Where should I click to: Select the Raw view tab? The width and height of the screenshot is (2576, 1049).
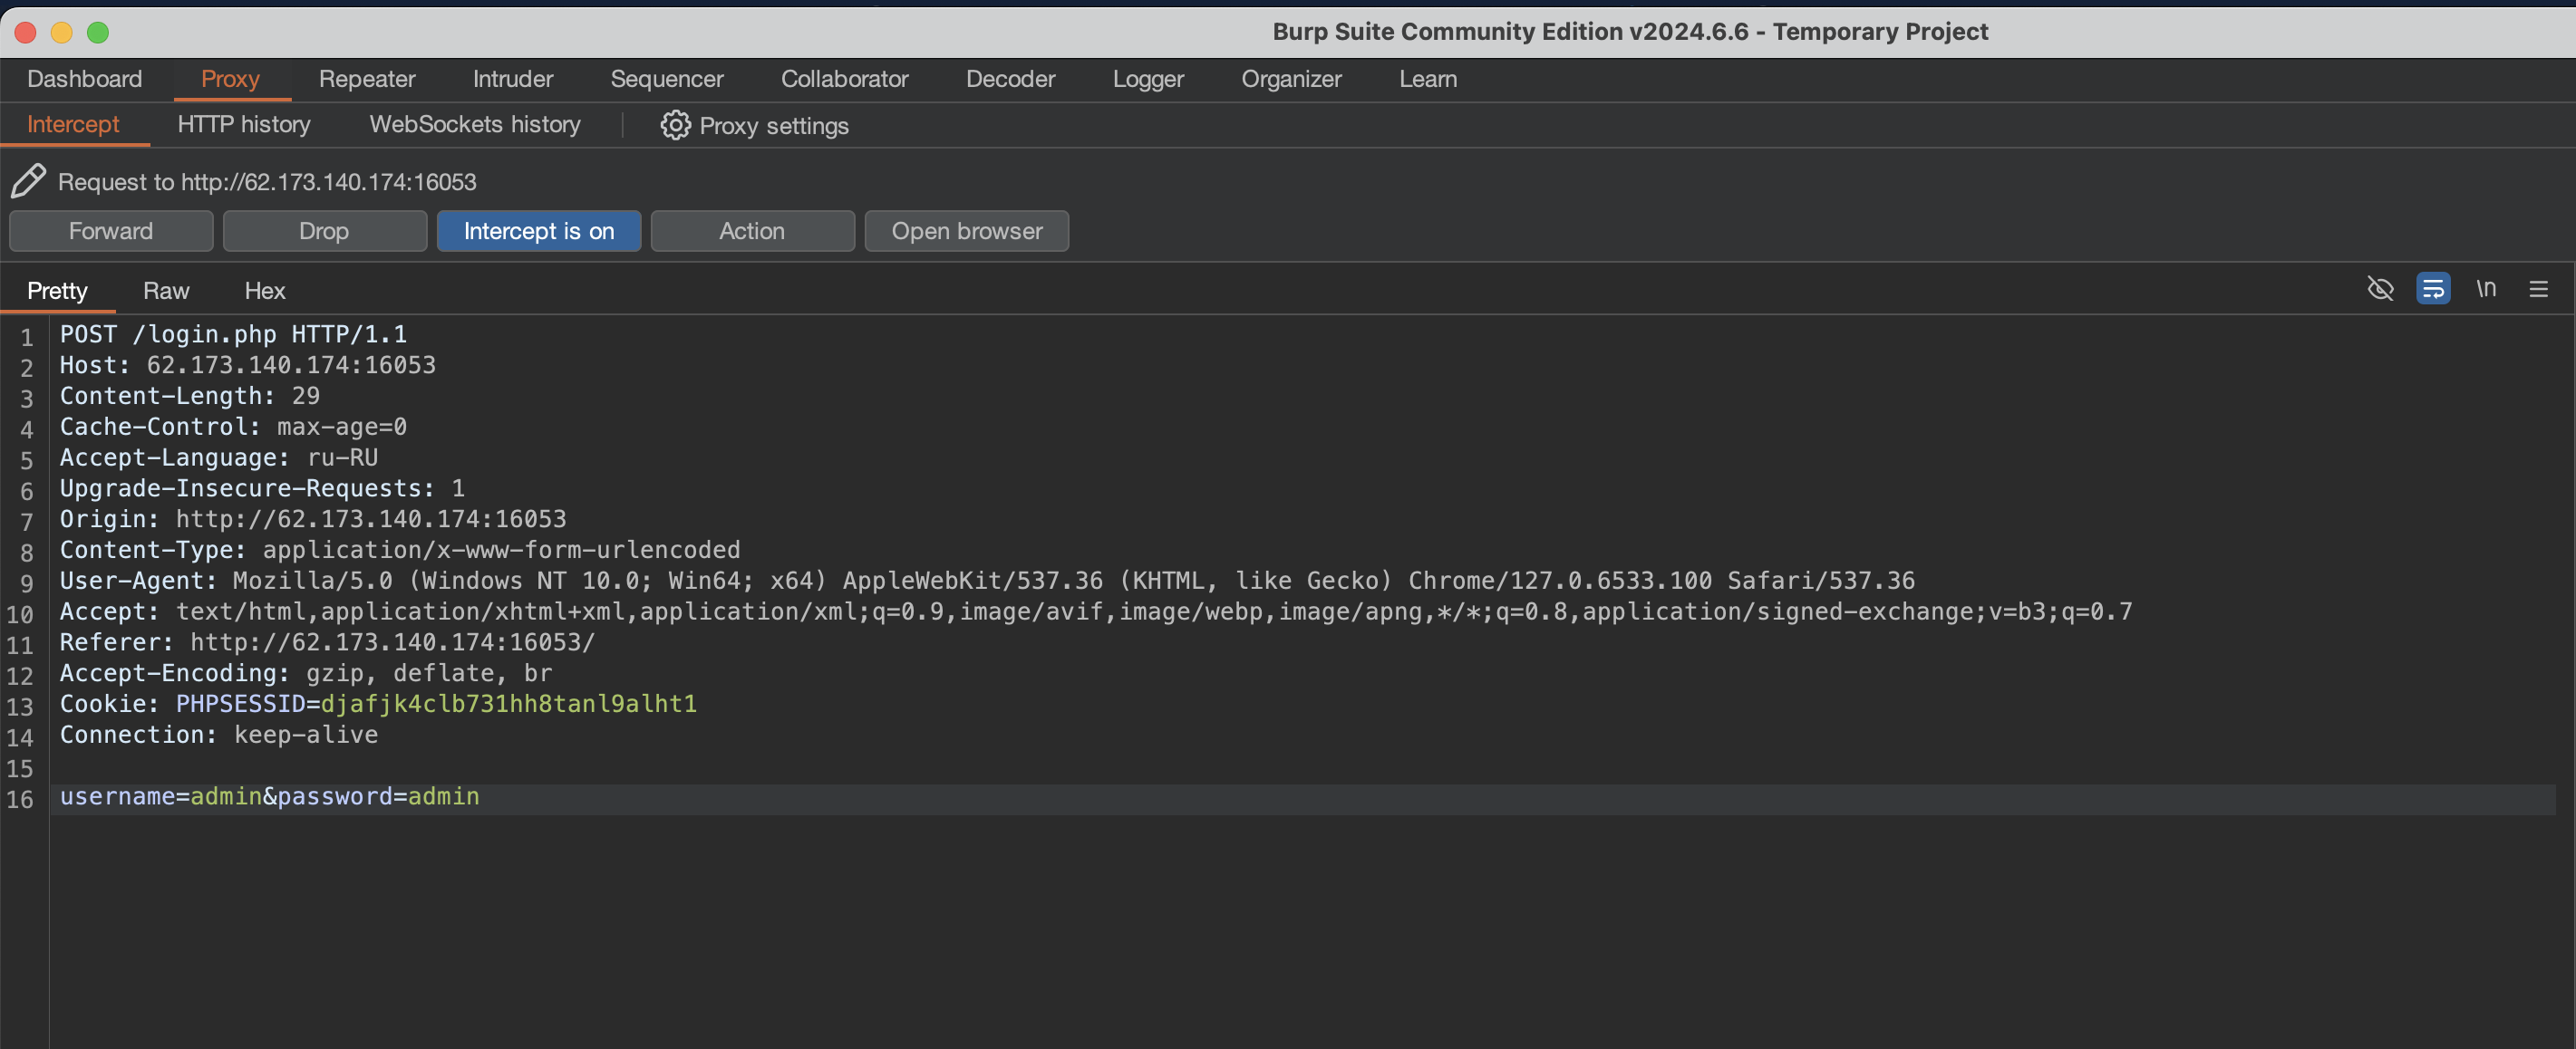[x=166, y=291]
